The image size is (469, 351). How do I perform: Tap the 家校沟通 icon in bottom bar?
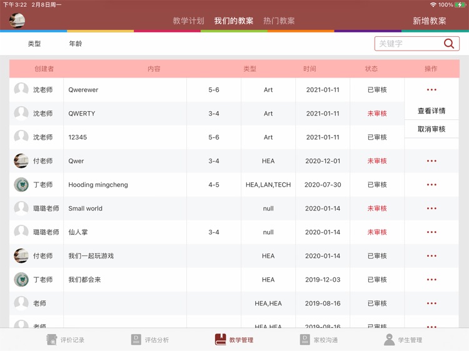coord(305,340)
